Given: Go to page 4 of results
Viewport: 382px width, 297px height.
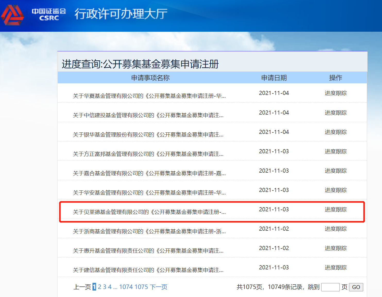Looking at the screenshot, I should coord(110,287).
